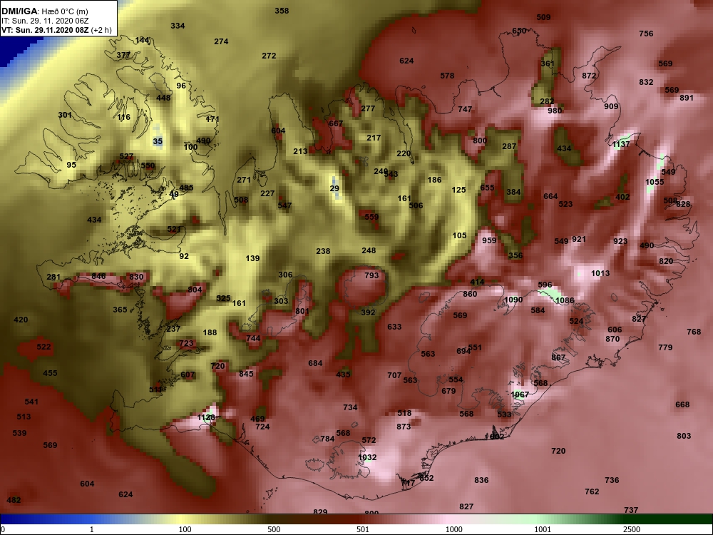Select the high value 1086
Screen dimensions: 713x535
565,300
